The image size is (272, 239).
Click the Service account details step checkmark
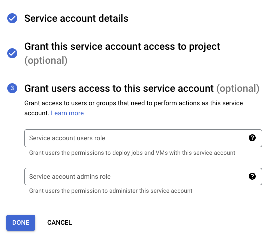coord(12,18)
